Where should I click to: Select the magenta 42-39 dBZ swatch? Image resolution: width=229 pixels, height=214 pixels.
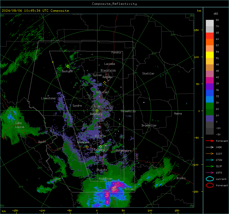point(210,80)
